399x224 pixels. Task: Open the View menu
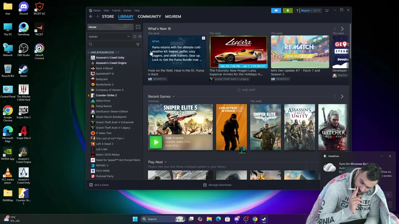[x=106, y=11]
